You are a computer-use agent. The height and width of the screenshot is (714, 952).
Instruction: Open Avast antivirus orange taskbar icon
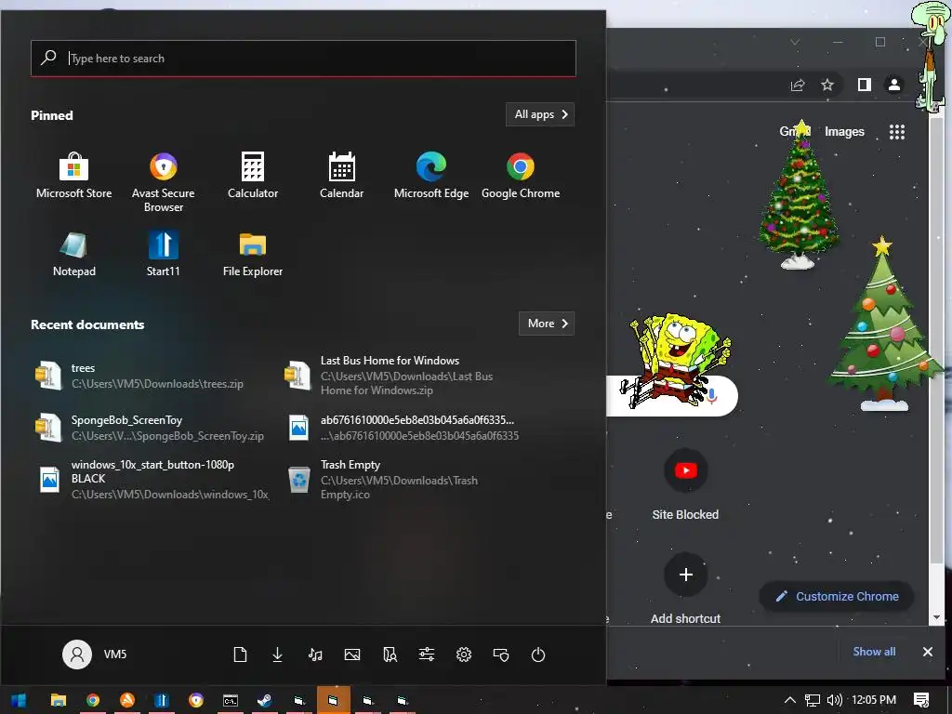[127, 700]
